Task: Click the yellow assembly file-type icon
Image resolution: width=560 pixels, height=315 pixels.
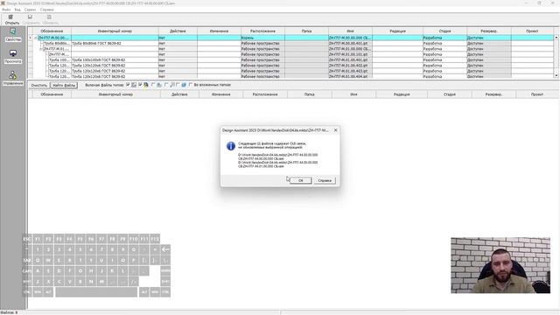Action: [146, 85]
